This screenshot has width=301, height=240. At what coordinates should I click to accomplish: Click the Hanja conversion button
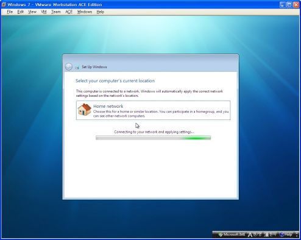(x=271, y=235)
